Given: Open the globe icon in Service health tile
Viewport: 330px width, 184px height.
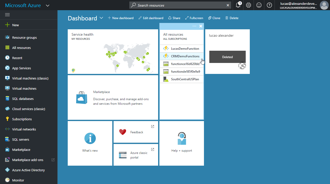Looking at the screenshot, I should coord(73,70).
